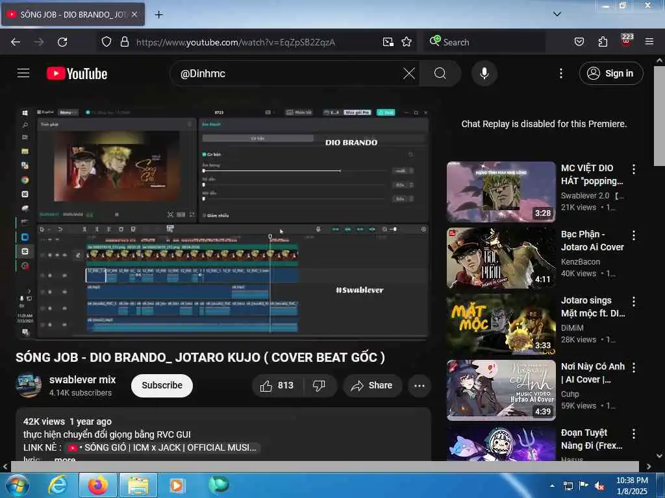The image size is (665, 498).
Task: Open the YouTube guide hamburger menu
Action: click(x=23, y=73)
